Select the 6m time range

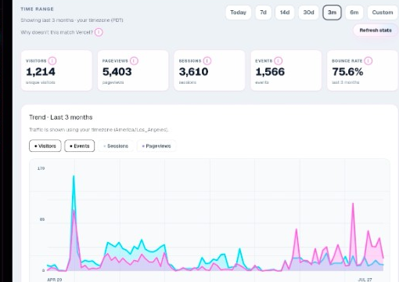[354, 13]
